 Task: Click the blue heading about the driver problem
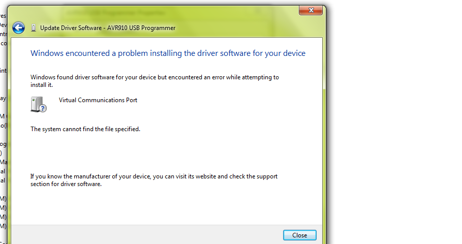(x=168, y=53)
